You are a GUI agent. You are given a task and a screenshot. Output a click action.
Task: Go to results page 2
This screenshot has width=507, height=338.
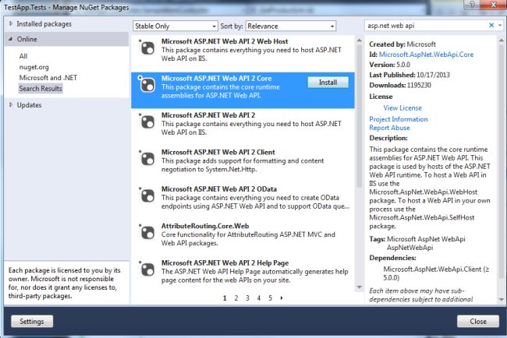[x=236, y=298]
